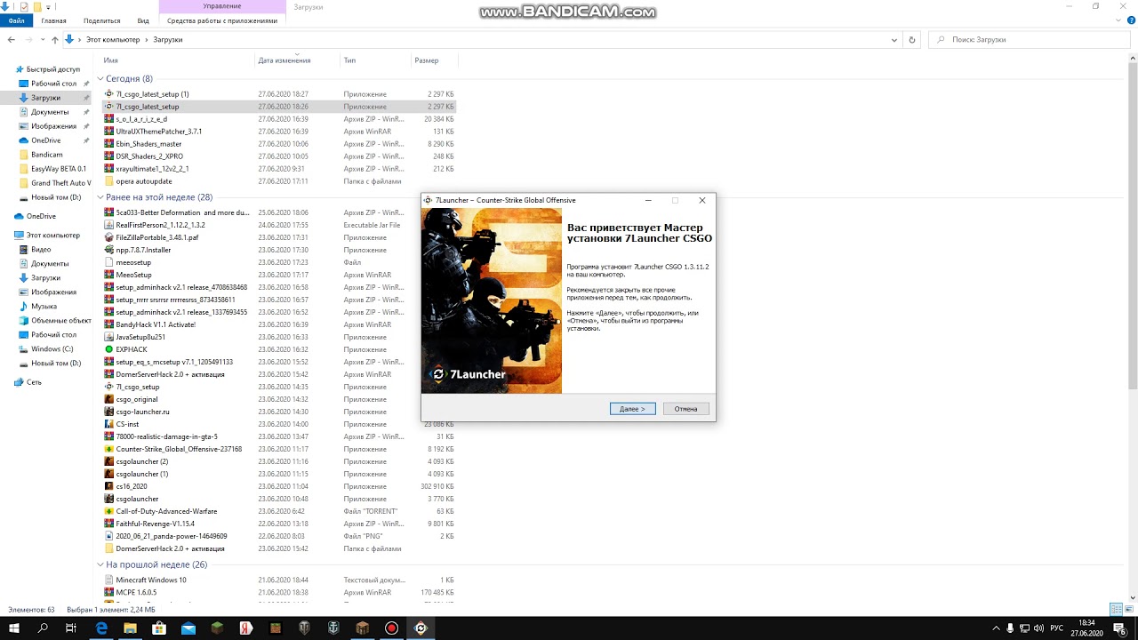The height and width of the screenshot is (640, 1138).
Task: Open Microsoft Store taskbar icon
Action: pos(159,628)
